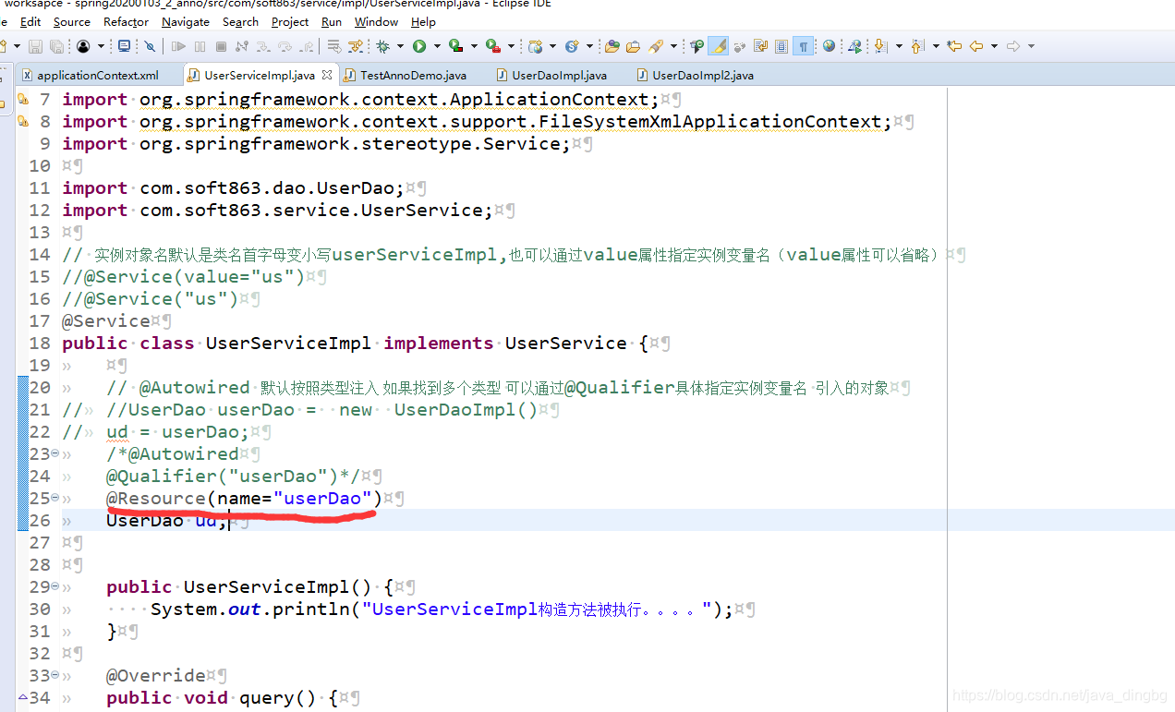Toggle Word Wrap icon

click(759, 46)
